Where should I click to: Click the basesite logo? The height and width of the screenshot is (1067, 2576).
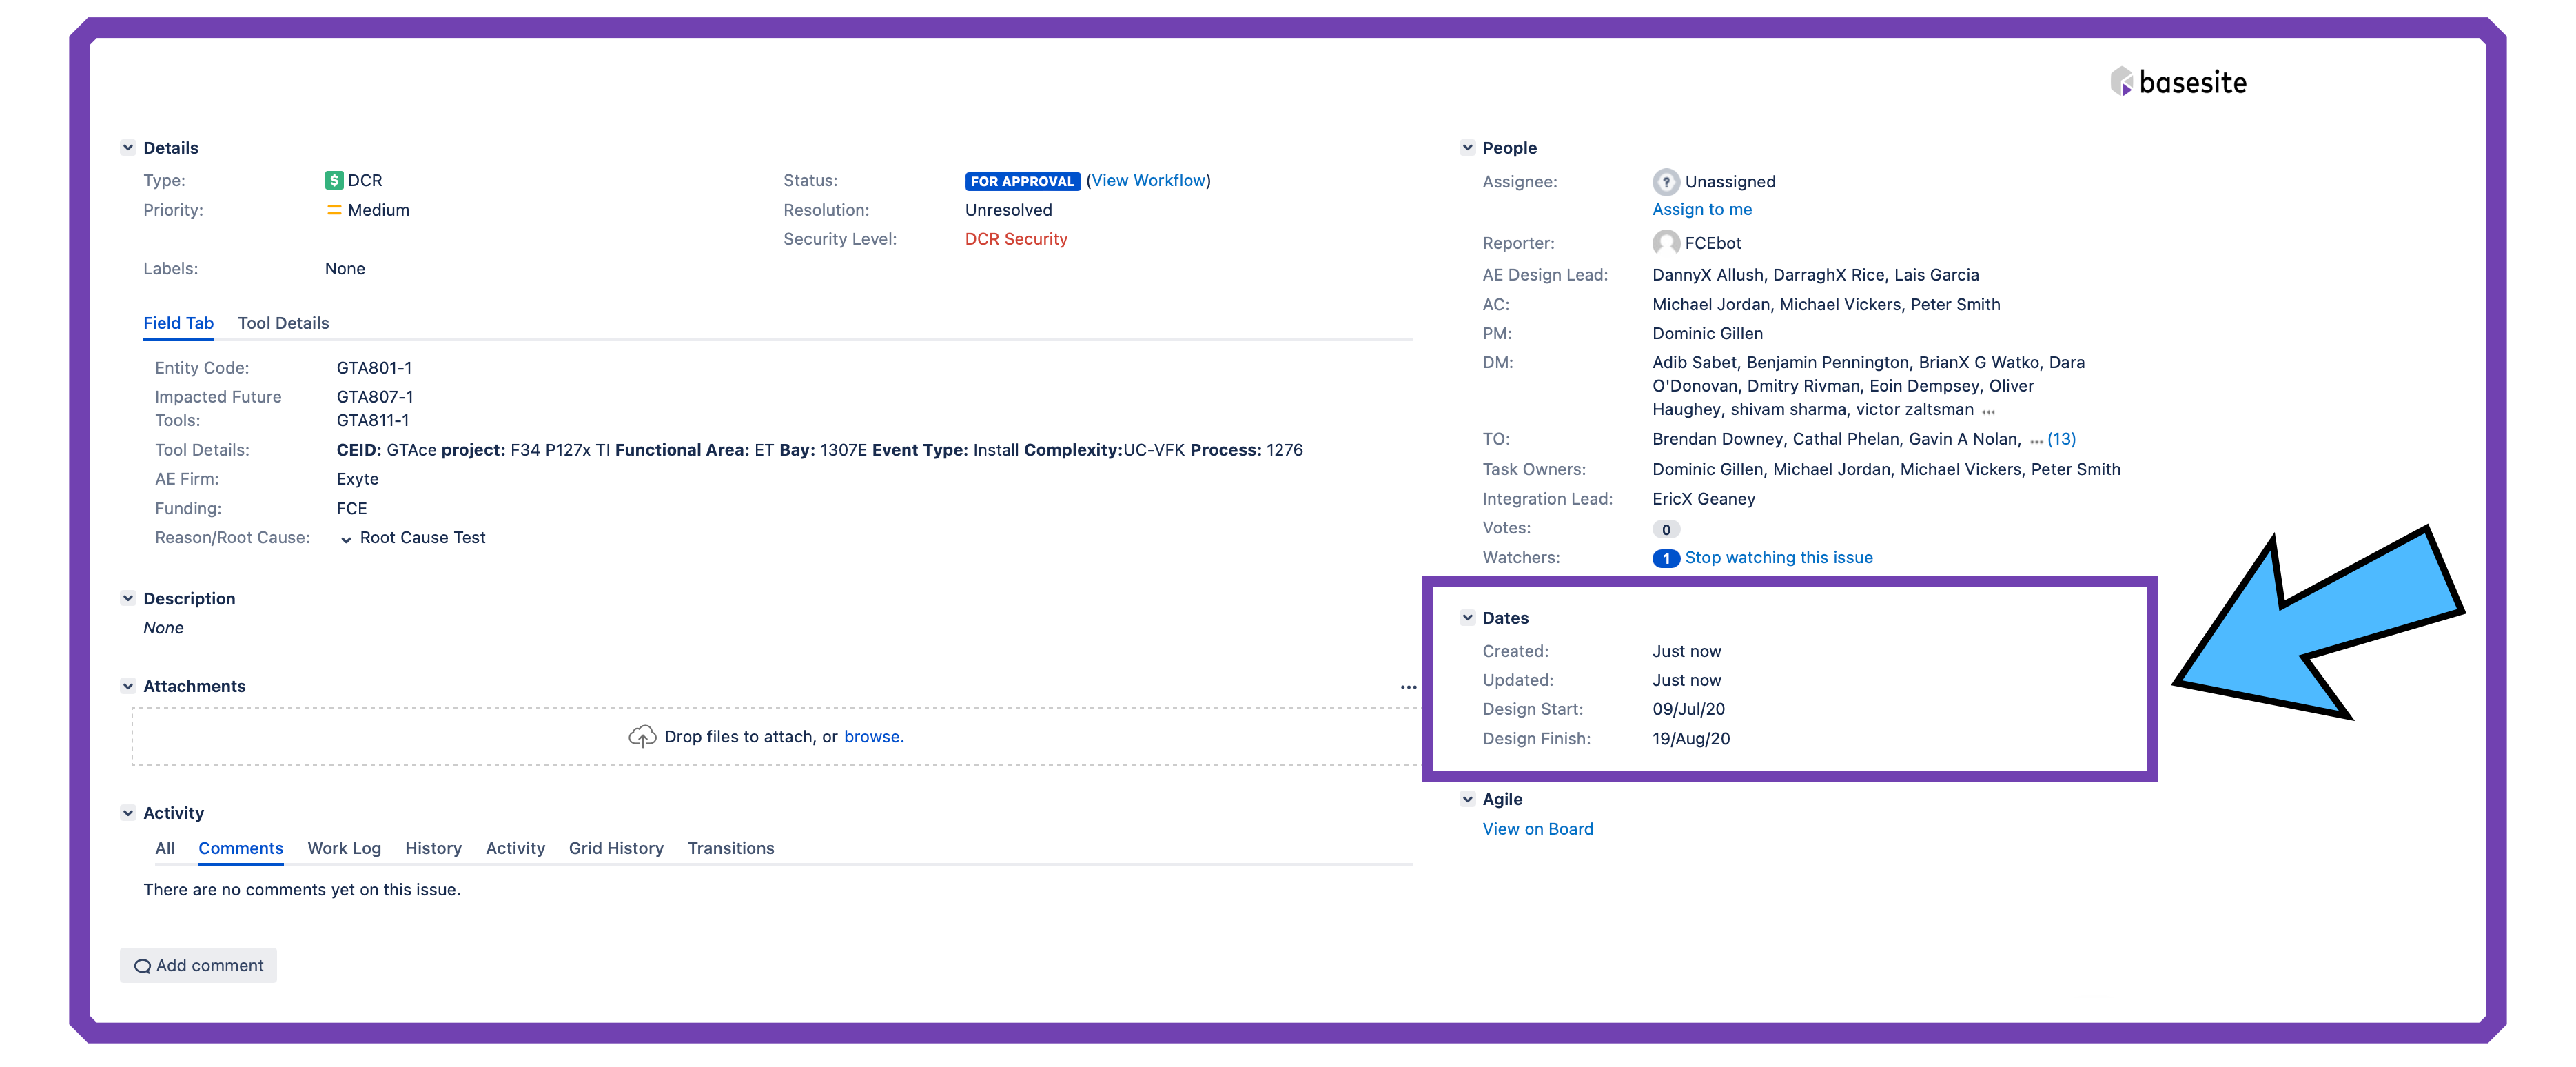point(2179,82)
